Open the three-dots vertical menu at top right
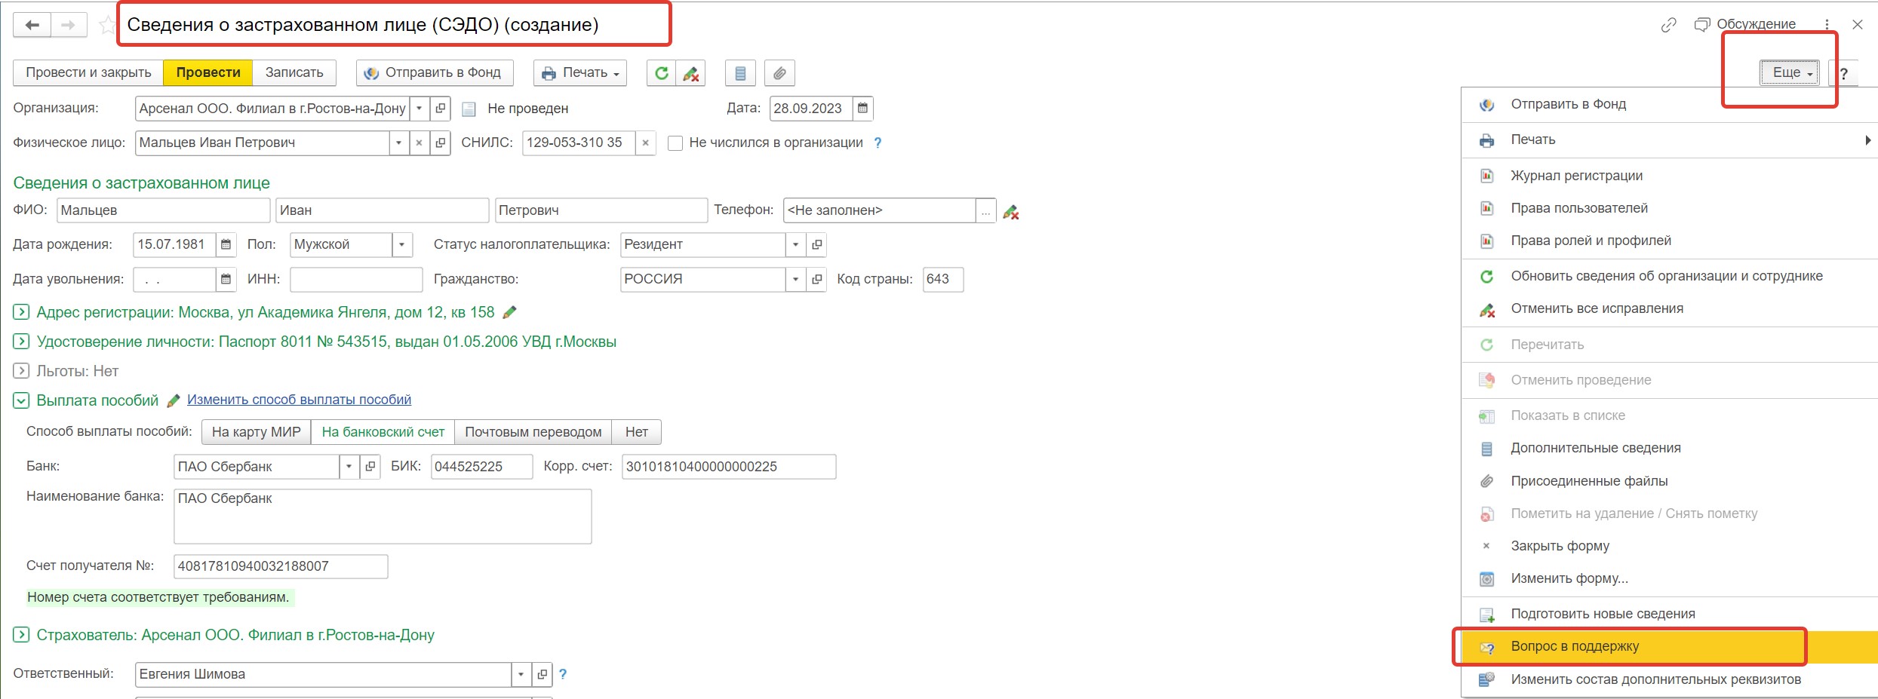1878x699 pixels. click(x=1827, y=25)
